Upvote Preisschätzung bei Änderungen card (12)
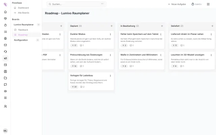This screenshot has height=135, width=216. [74, 66]
